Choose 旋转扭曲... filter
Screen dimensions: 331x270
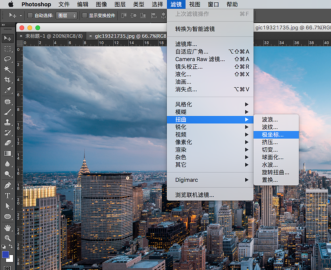(x=276, y=172)
